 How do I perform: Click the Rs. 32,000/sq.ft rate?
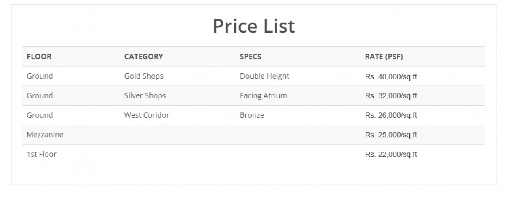tap(391, 96)
